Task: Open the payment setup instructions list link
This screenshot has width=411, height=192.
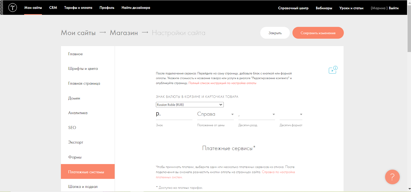Action: coord(222,83)
